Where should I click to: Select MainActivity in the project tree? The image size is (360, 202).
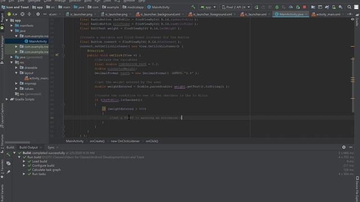(35, 42)
